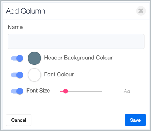Set the font size slider to maximum
The image size is (151, 131).
(102, 91)
